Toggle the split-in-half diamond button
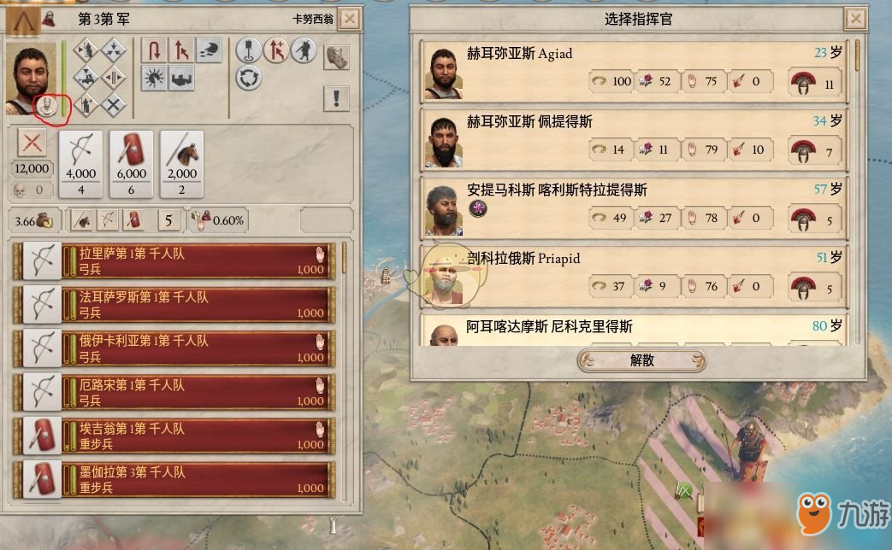The image size is (892, 550). [114, 77]
